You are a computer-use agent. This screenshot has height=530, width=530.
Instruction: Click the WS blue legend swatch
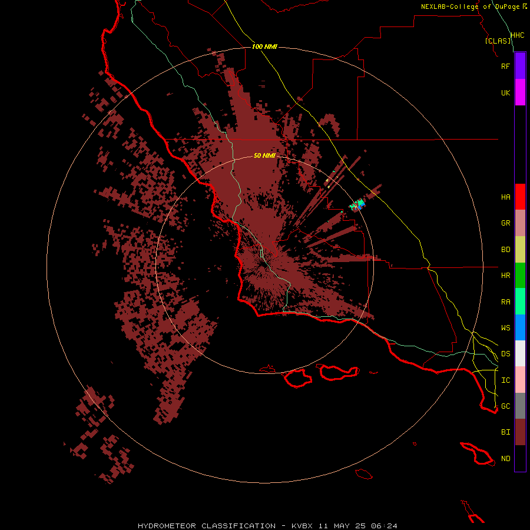tap(520, 327)
